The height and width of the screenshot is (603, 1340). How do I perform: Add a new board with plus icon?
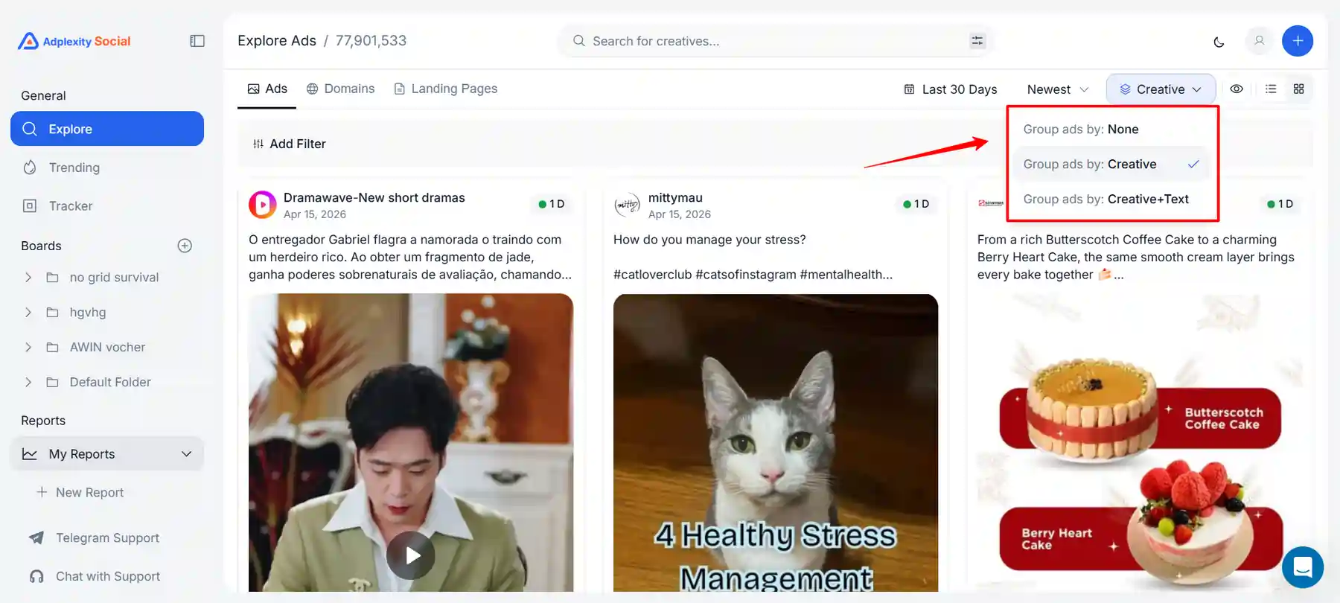click(185, 246)
